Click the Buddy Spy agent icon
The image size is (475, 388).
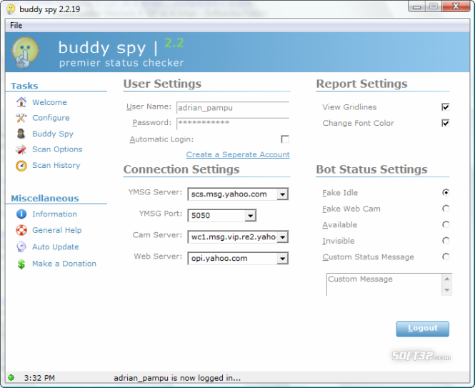pos(21,134)
